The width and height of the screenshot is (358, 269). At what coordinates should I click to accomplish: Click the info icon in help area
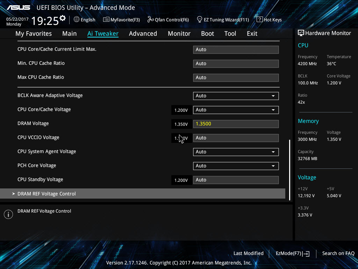click(8, 214)
